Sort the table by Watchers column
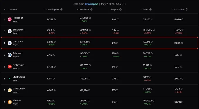Image resolution: width=199 pixels, height=109 pixels. pos(178,10)
